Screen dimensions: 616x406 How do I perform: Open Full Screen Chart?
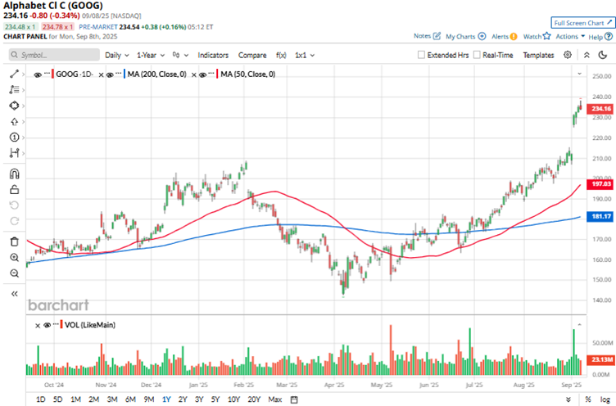click(582, 23)
